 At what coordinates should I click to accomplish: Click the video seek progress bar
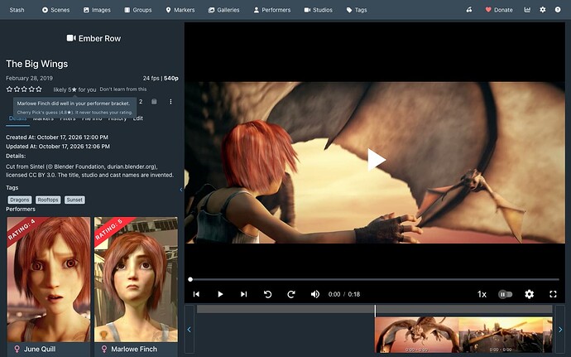point(374,279)
